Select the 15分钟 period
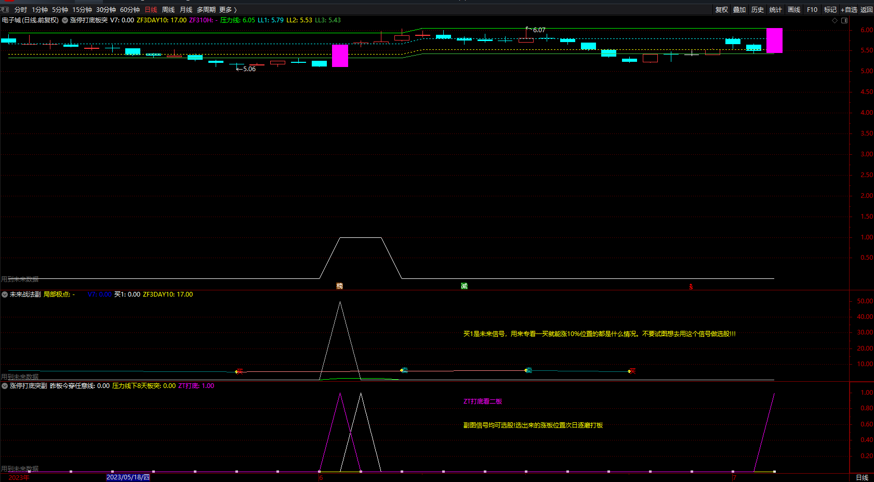 [82, 10]
